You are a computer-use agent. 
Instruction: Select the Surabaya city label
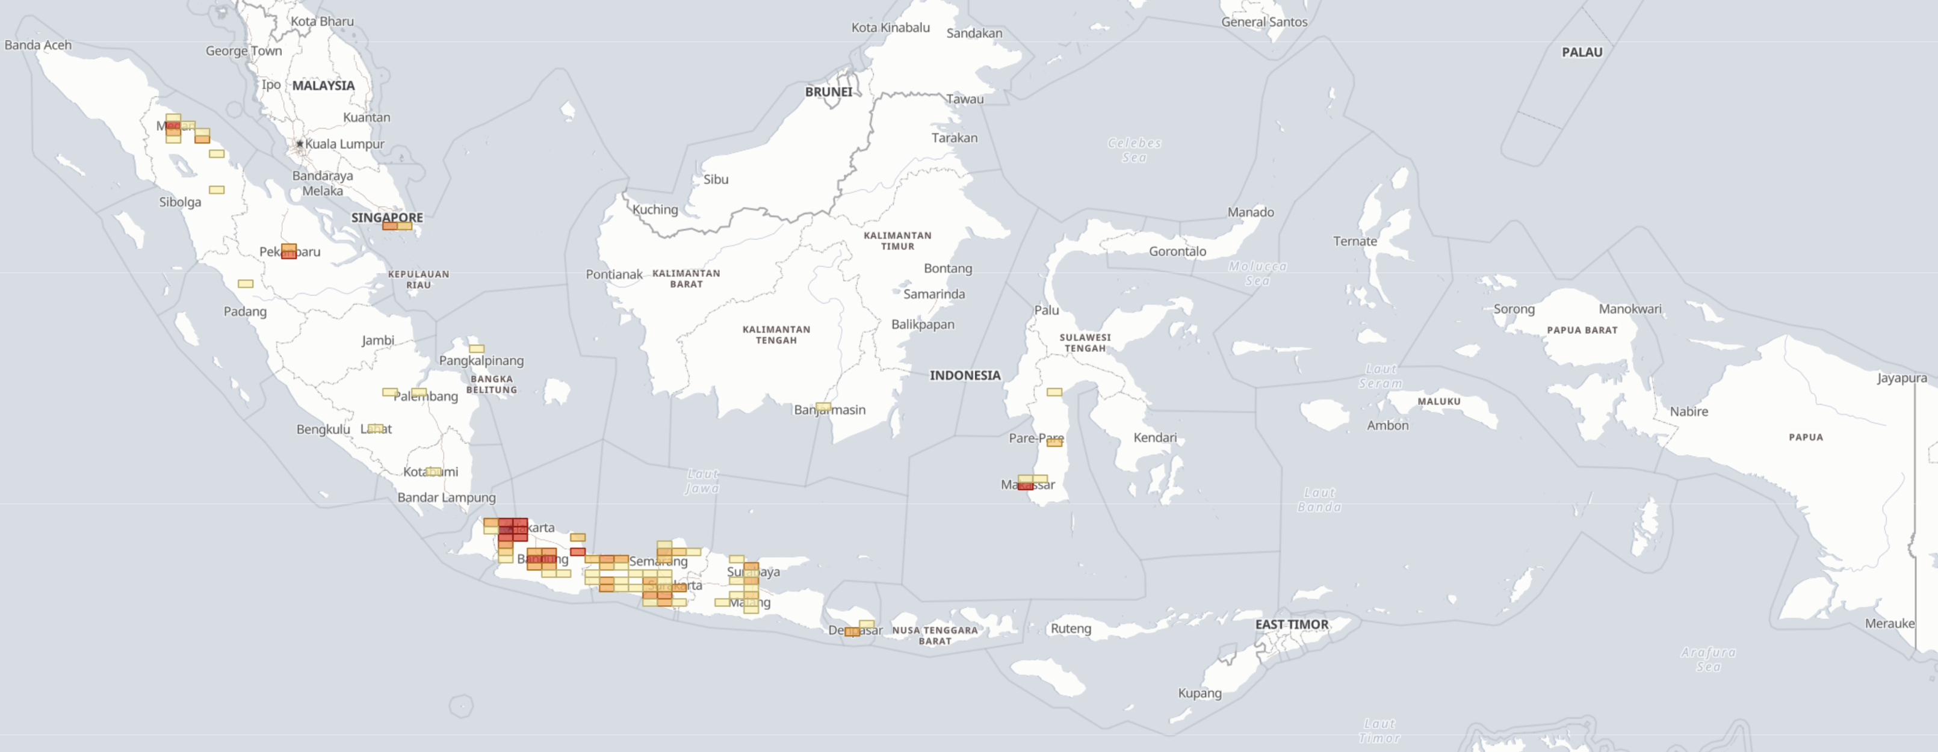[x=755, y=573]
